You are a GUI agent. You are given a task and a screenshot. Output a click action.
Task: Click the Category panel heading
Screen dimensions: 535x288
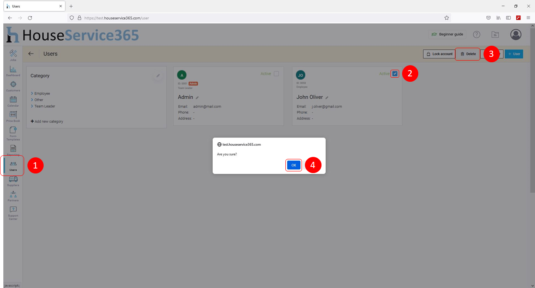point(40,76)
